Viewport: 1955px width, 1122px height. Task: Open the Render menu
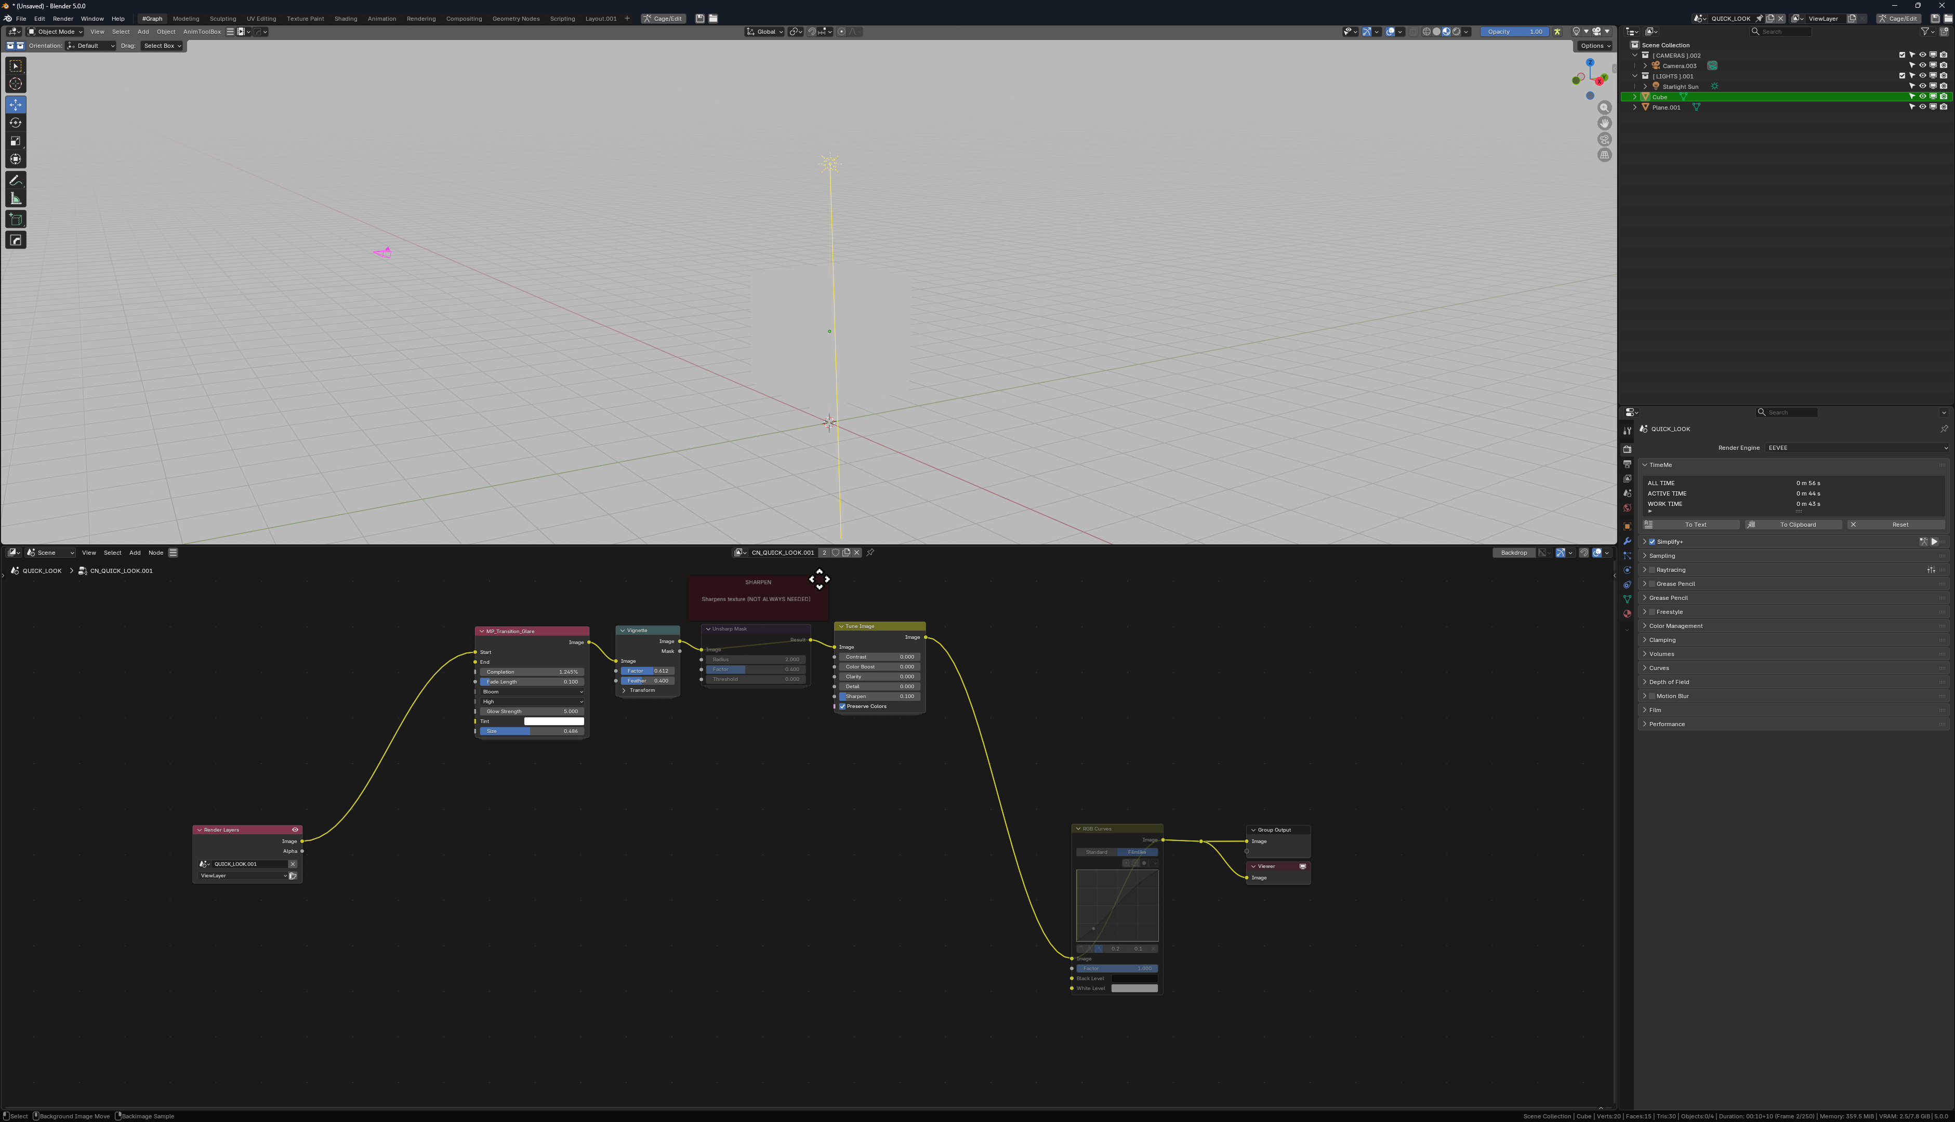click(x=63, y=19)
